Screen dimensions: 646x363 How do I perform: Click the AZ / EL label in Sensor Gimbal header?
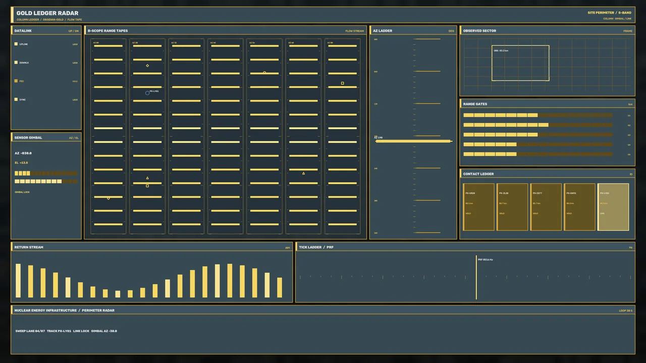point(74,138)
